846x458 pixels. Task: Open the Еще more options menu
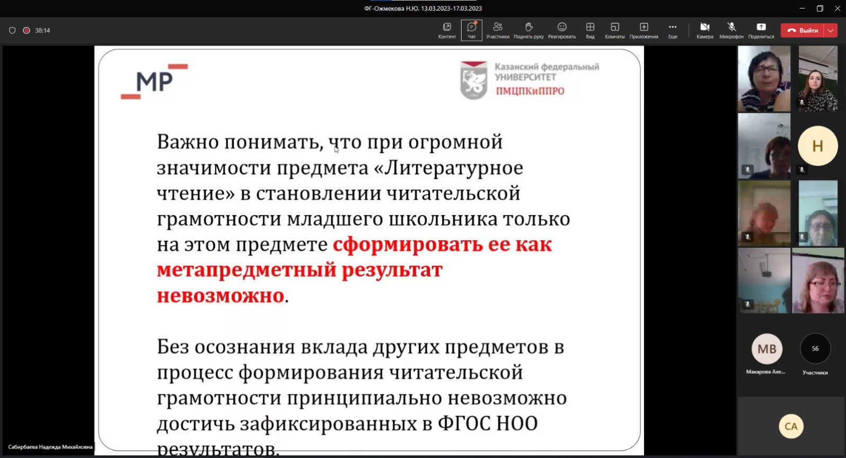[672, 30]
